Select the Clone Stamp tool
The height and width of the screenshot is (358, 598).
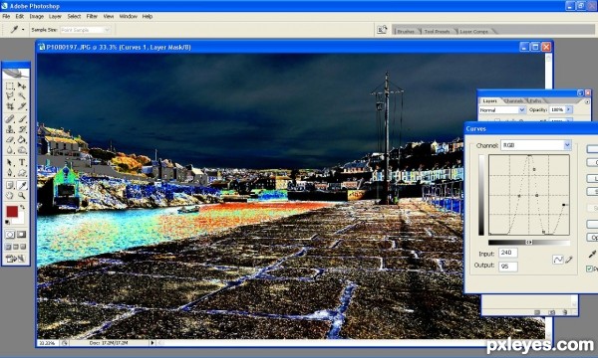pyautogui.click(x=10, y=129)
